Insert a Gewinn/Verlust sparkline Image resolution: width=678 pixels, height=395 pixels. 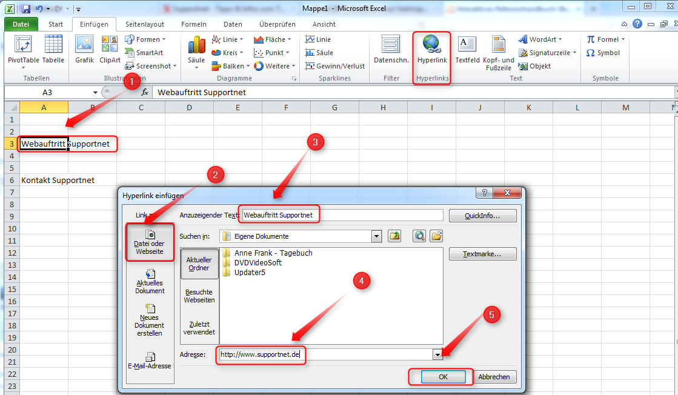[334, 66]
